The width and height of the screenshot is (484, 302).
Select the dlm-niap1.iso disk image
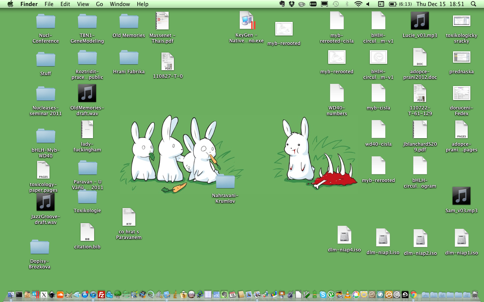pos(462,238)
